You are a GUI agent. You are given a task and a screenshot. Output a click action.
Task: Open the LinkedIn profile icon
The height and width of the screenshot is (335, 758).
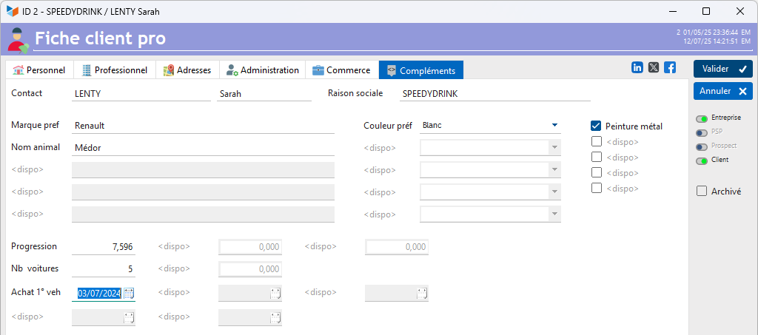(x=637, y=67)
